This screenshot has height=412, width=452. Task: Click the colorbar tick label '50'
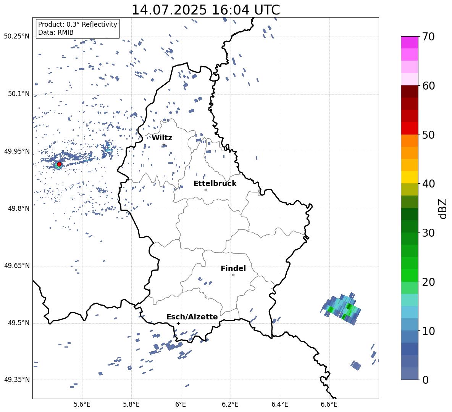coord(428,135)
